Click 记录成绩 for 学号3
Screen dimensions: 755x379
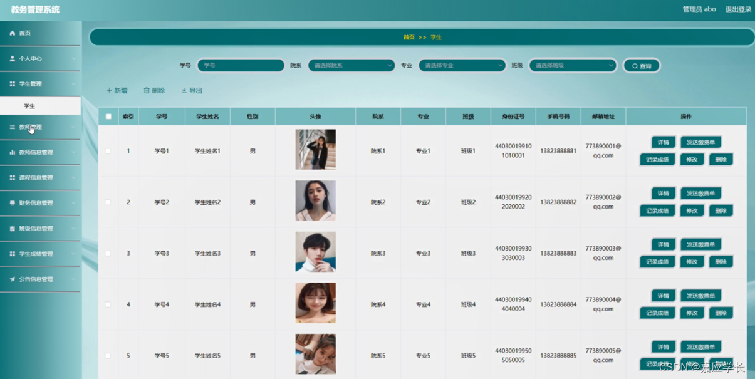click(657, 262)
